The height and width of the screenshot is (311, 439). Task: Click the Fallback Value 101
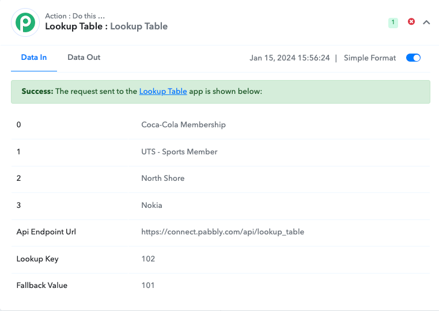(x=148, y=285)
